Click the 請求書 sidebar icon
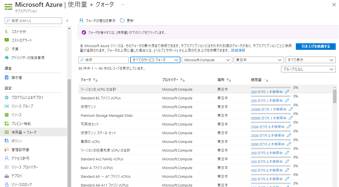The height and width of the screenshot is (187, 339). (x=7, y=78)
